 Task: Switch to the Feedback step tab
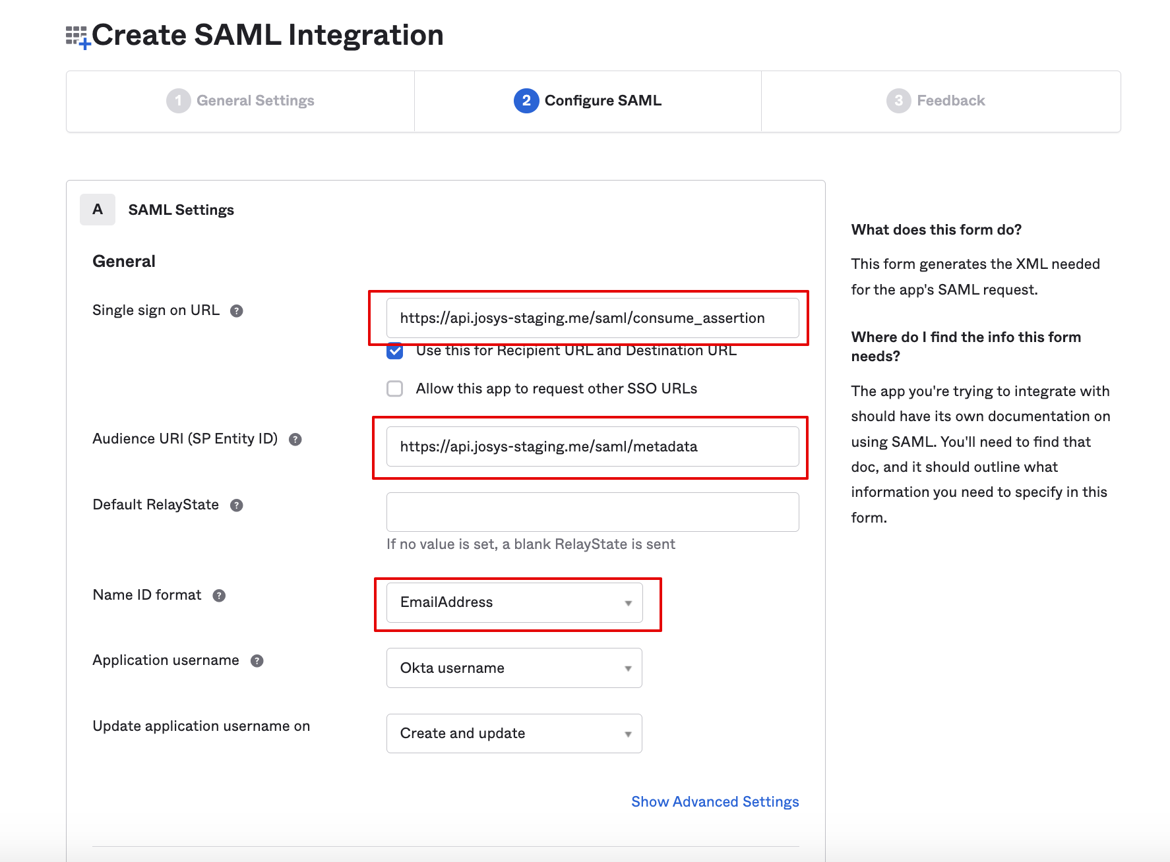tap(950, 101)
